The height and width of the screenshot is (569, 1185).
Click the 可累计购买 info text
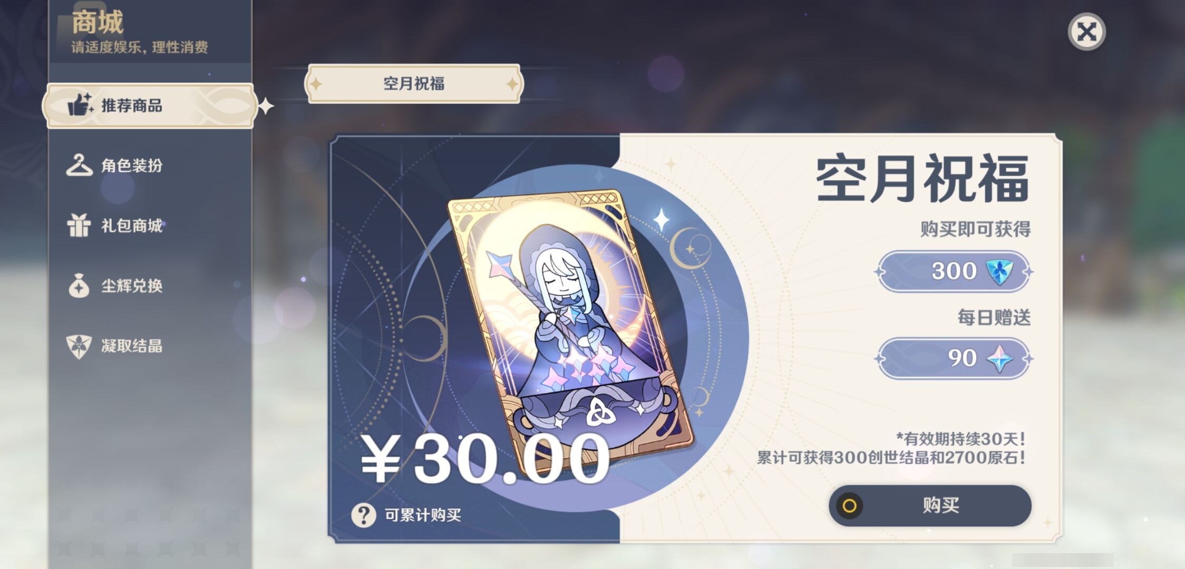coord(423,515)
